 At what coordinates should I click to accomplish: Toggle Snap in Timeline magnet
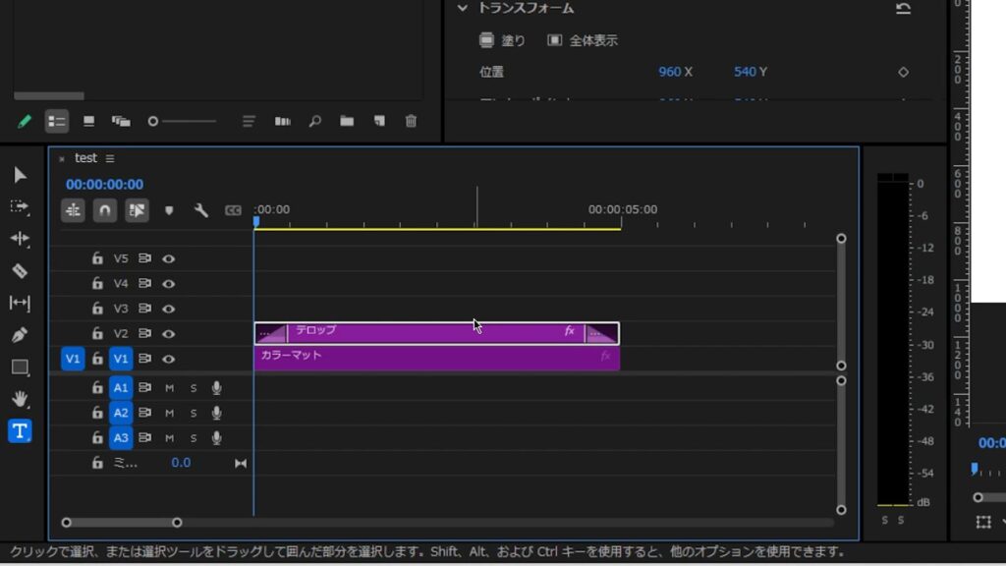(x=104, y=210)
